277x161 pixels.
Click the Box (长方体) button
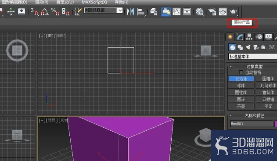(x=241, y=79)
